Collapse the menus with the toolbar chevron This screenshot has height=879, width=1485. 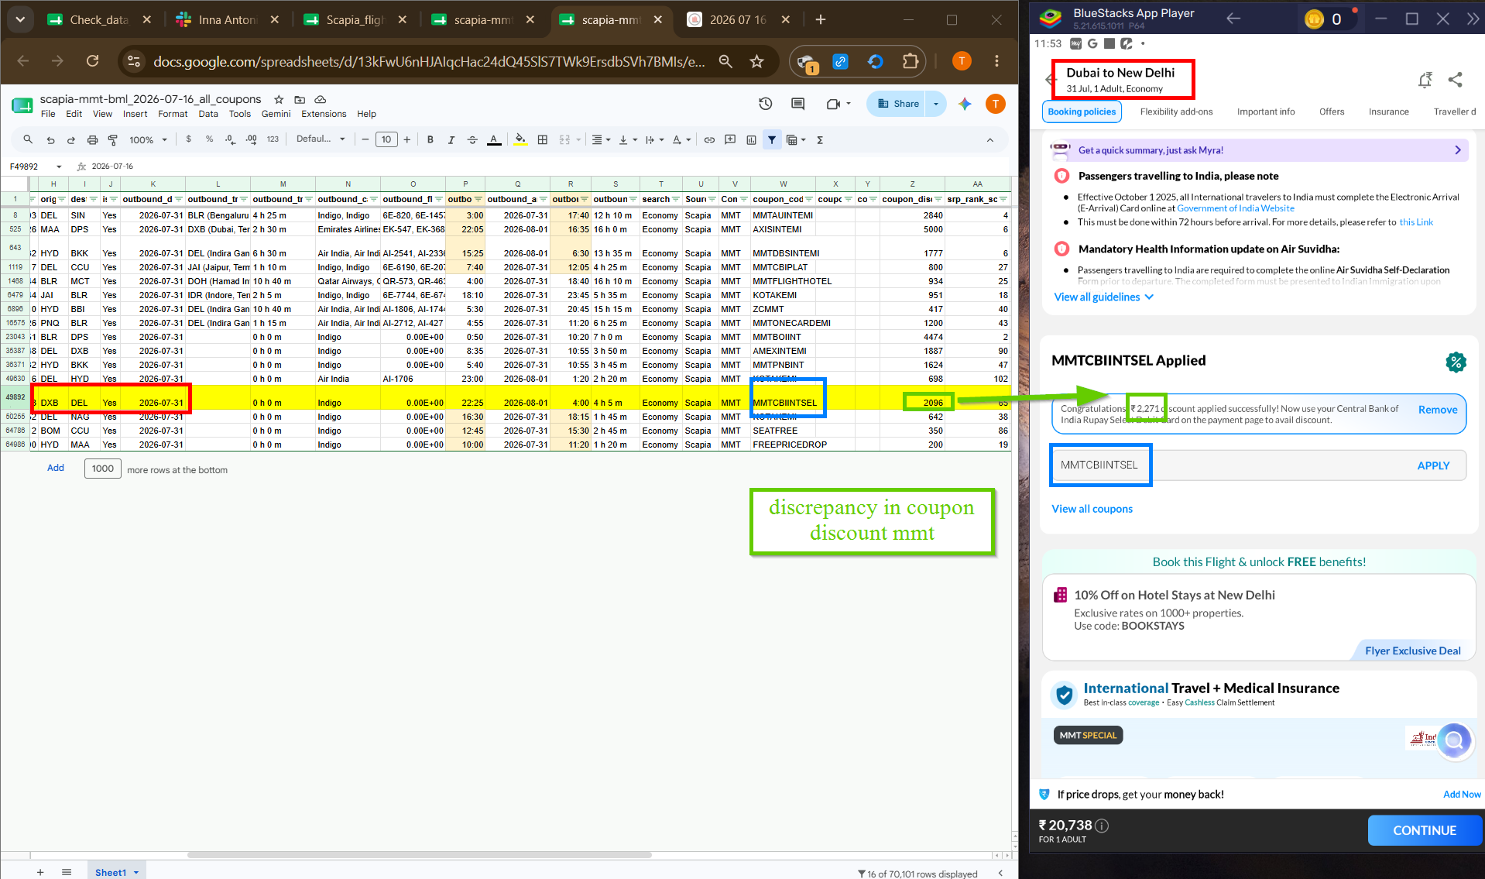[989, 139]
